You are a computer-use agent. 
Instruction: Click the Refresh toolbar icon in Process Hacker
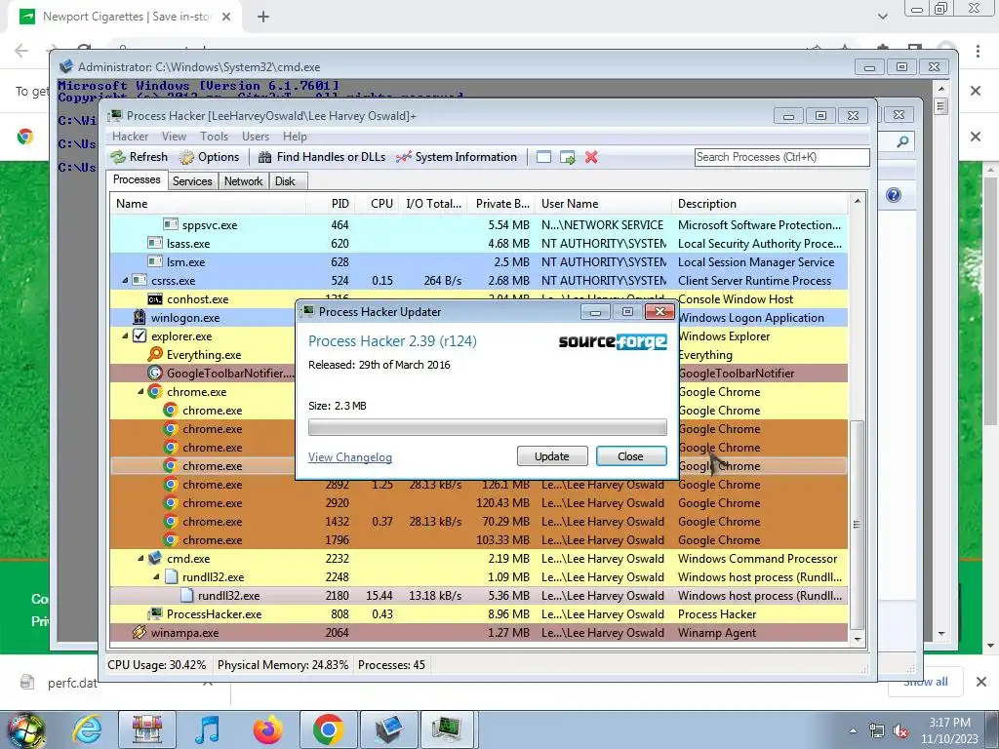pos(118,157)
